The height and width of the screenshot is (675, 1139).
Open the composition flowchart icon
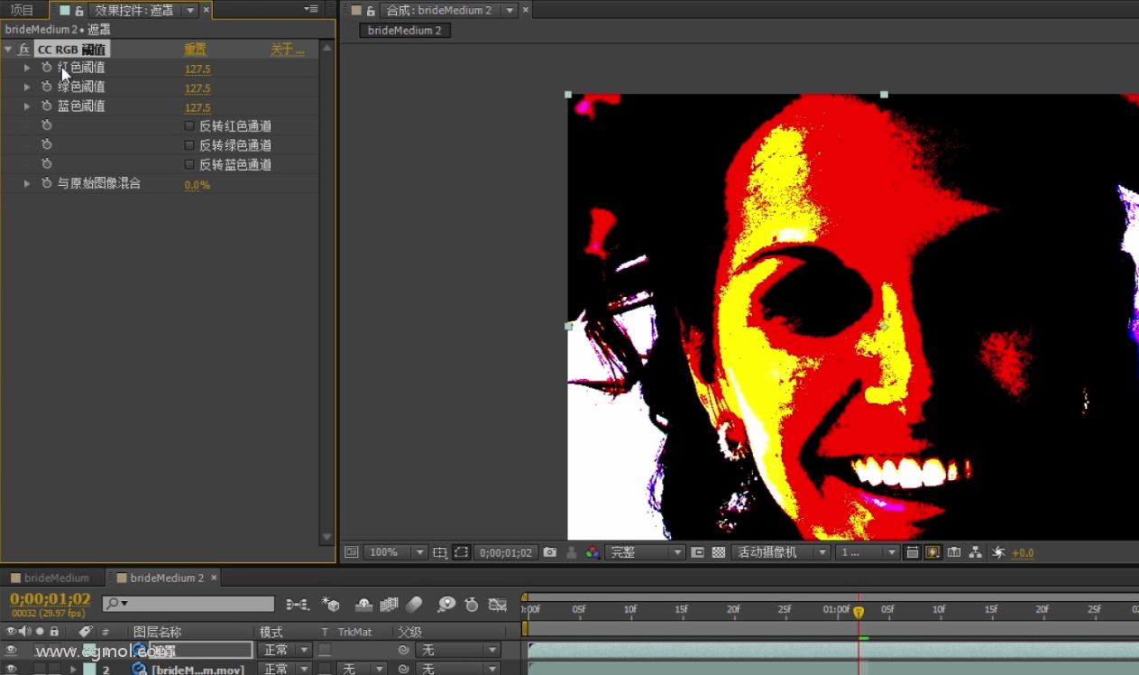(975, 552)
